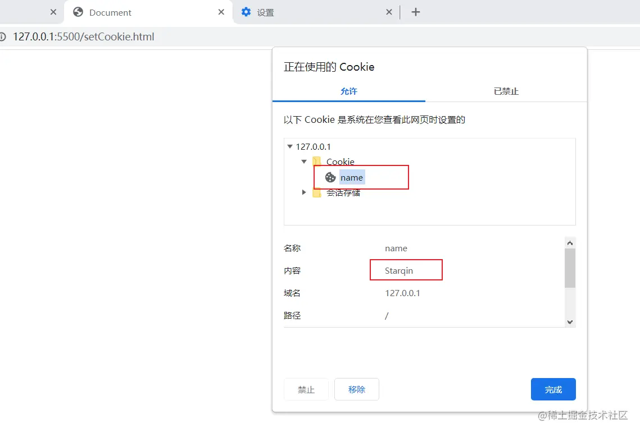Click the 会话存储 folder icon
The width and height of the screenshot is (640, 433).
pyautogui.click(x=317, y=192)
